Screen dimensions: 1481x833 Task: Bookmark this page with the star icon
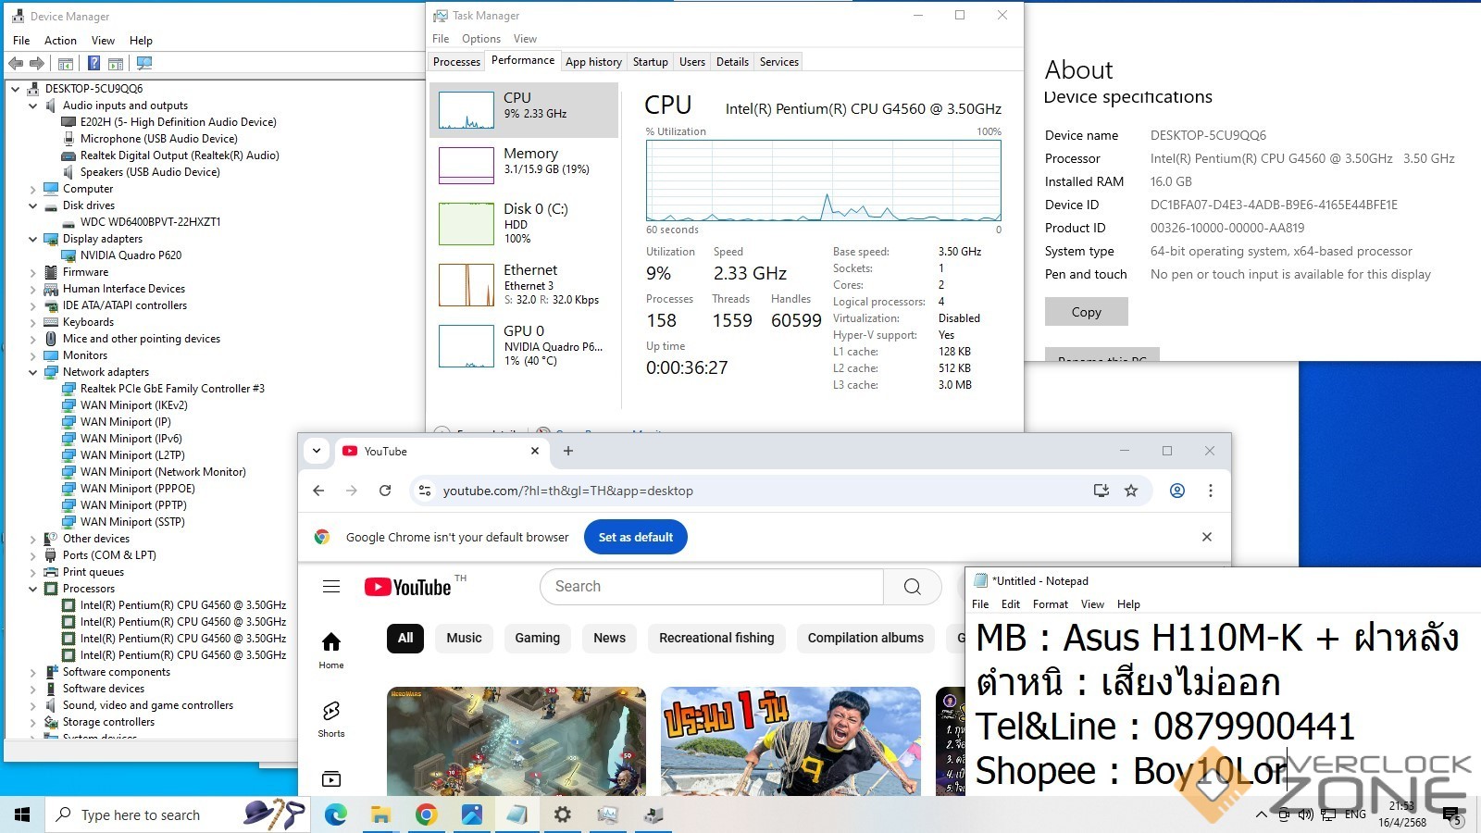coord(1131,491)
